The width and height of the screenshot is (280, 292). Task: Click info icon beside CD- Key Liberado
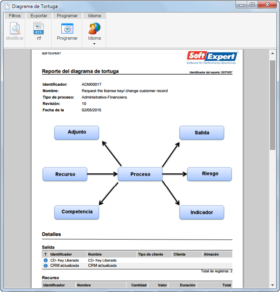click(x=45, y=260)
